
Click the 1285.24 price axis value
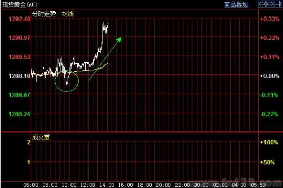pyautogui.click(x=20, y=114)
